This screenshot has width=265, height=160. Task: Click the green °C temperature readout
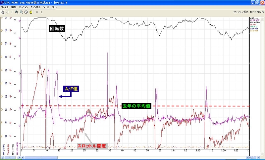(254, 27)
